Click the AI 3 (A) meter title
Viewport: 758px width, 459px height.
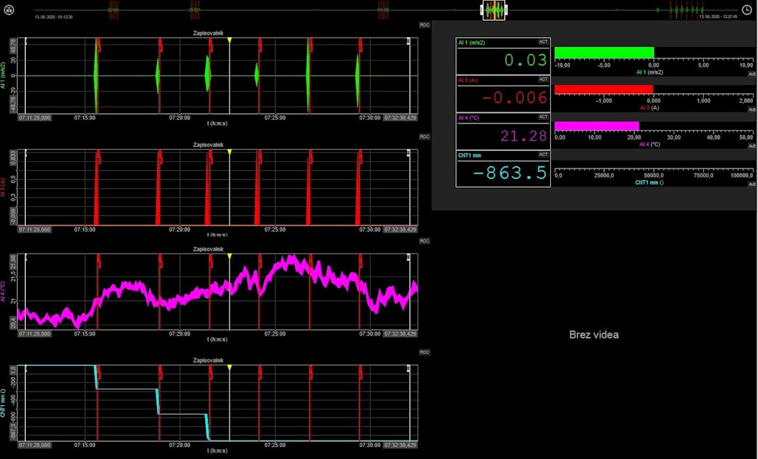click(x=468, y=80)
